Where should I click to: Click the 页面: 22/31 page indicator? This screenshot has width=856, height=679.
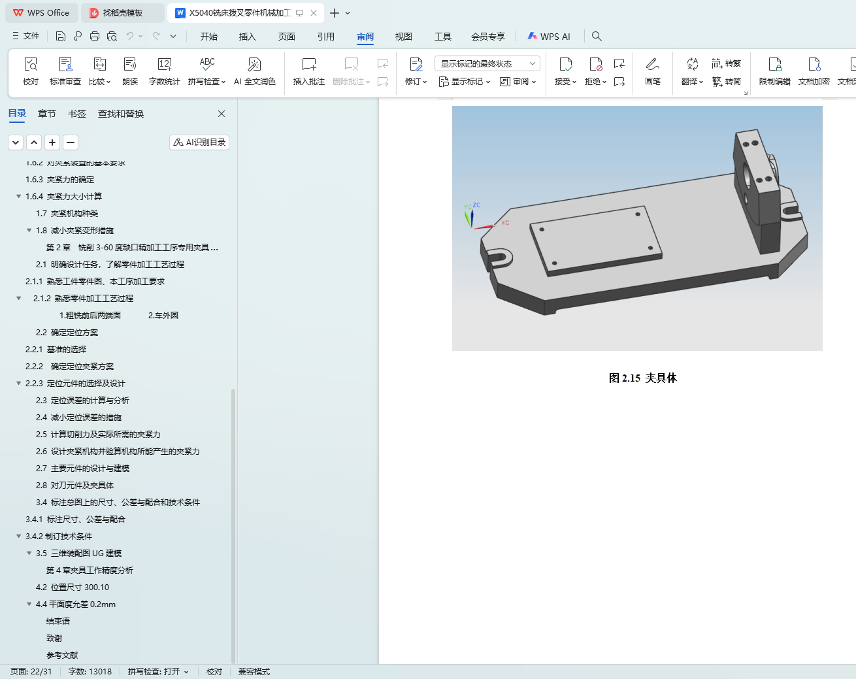(31, 672)
